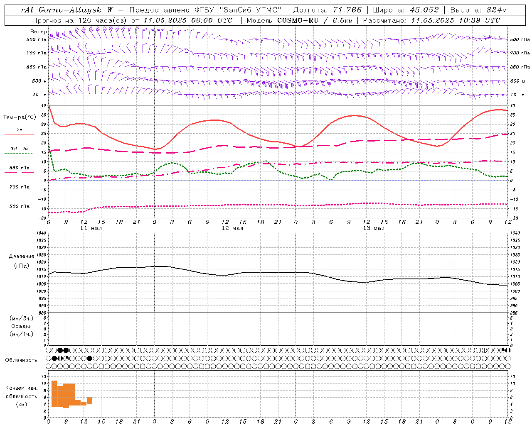Select the Прогноз на 120 часа(ов) text
Image resolution: width=532 pixels, height=425 pixels.
click(x=80, y=20)
